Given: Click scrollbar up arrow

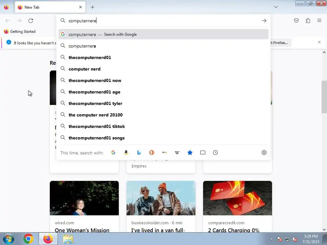Looking at the screenshot, I should (324, 52).
